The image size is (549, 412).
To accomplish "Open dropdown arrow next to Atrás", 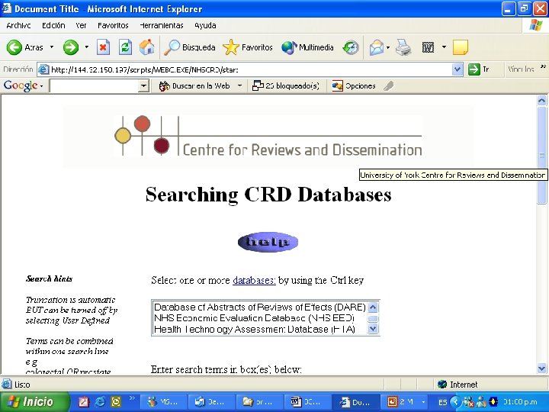I will pos(52,47).
